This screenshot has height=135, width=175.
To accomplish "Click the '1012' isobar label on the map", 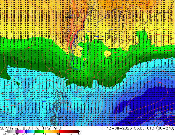I will pyautogui.click(x=42, y=97).
